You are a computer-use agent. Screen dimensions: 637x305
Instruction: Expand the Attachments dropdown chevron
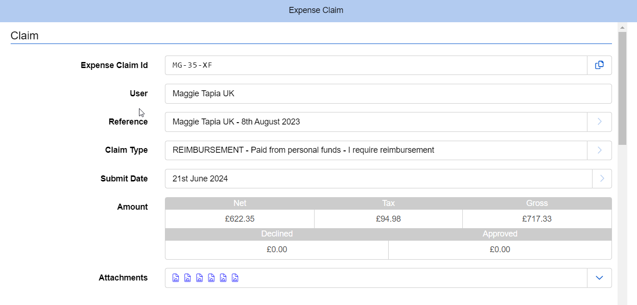599,278
